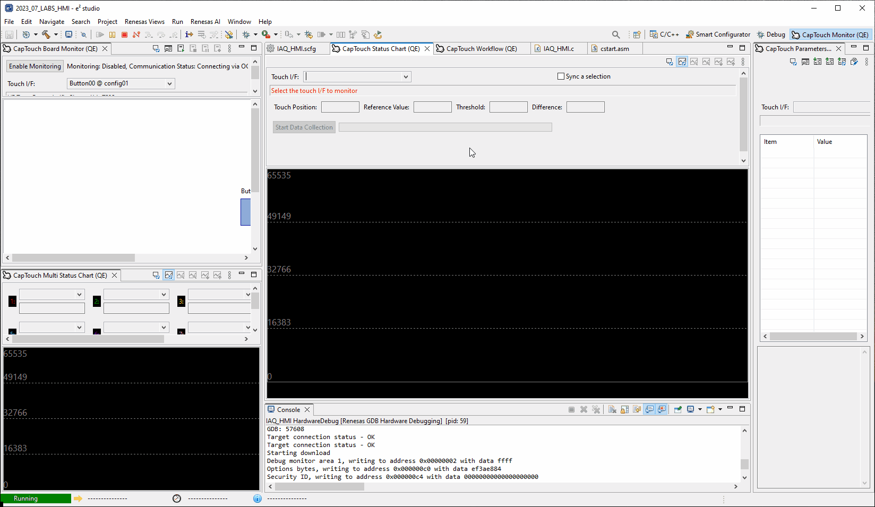875x507 pixels.
Task: Click the red Terminate debug button
Action: (x=124, y=35)
